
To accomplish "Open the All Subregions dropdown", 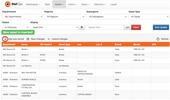I will pyautogui.click(x=107, y=17).
